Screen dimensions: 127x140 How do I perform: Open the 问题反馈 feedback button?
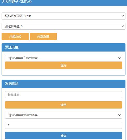point(43,36)
